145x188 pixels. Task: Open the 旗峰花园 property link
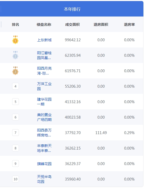point(44,164)
